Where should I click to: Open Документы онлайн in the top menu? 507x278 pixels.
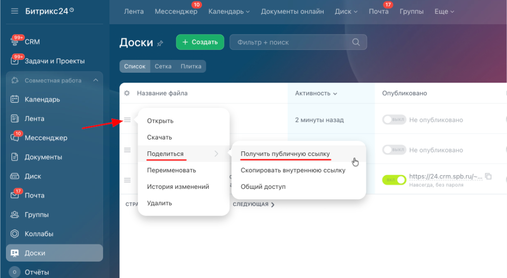point(292,11)
